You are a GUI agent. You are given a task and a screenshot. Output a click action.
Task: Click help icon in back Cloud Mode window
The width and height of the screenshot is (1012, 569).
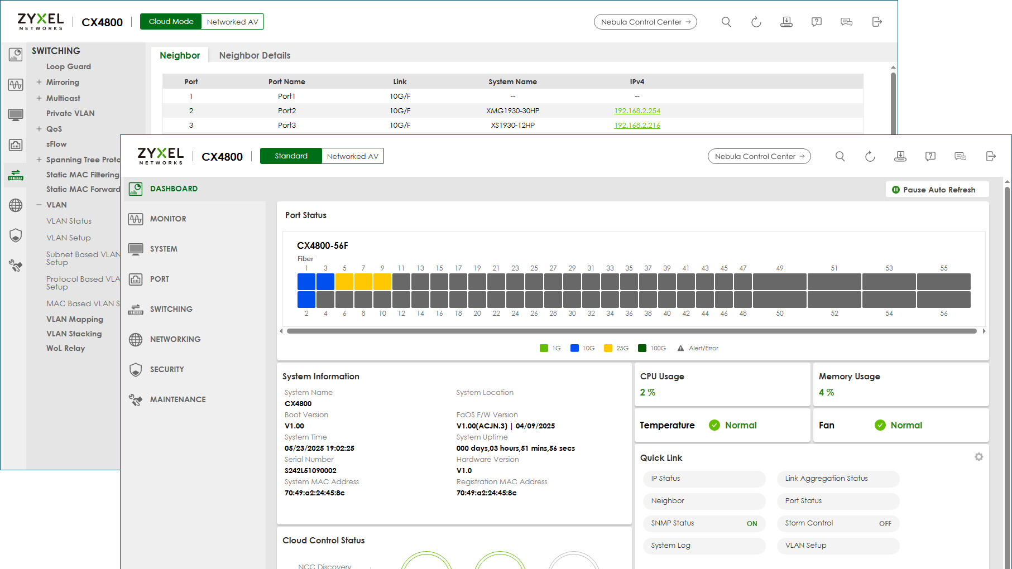tap(817, 22)
